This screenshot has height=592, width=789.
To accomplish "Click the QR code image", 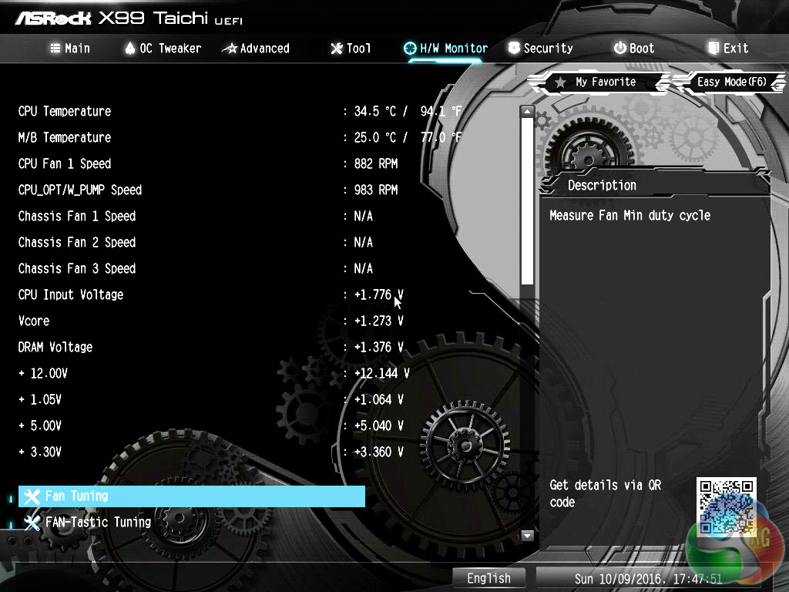I will pyautogui.click(x=726, y=506).
